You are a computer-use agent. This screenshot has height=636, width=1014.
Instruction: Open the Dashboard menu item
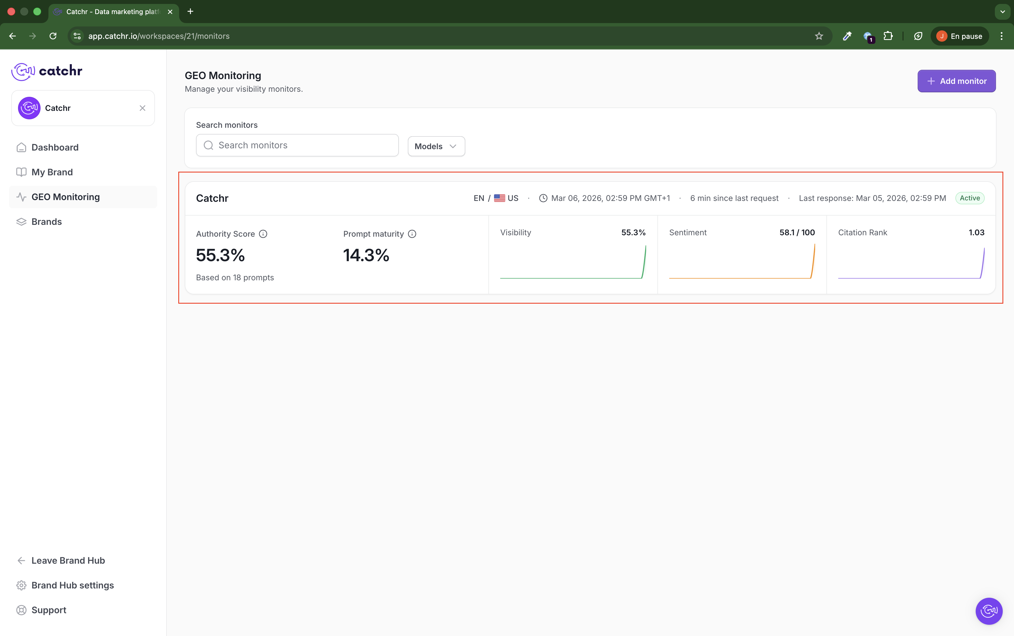point(55,147)
